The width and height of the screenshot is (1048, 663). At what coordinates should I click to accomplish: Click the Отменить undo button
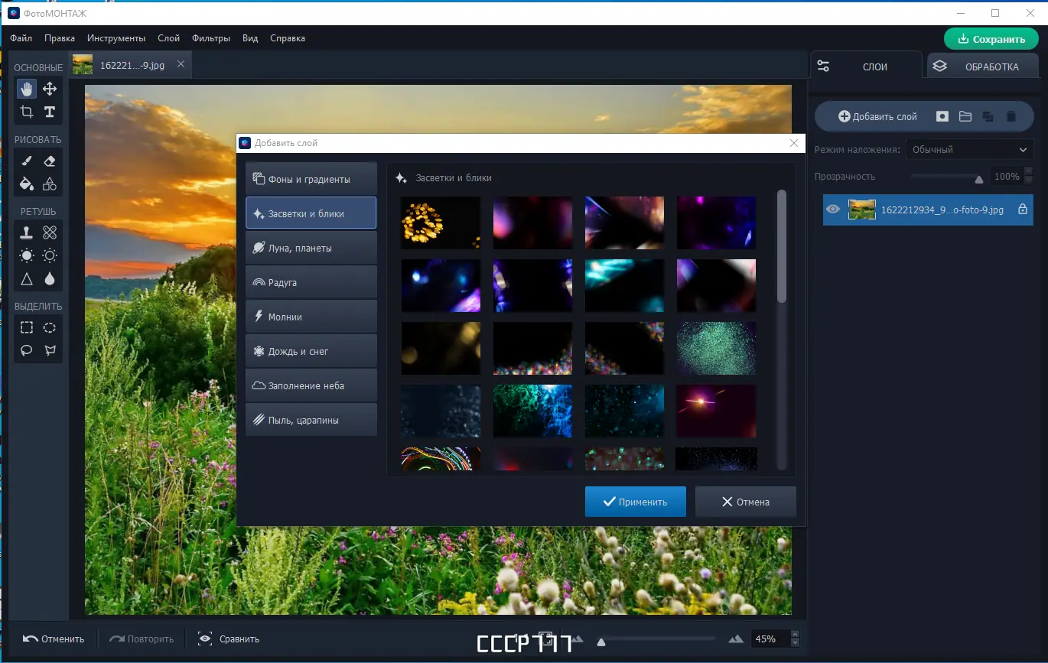(54, 639)
